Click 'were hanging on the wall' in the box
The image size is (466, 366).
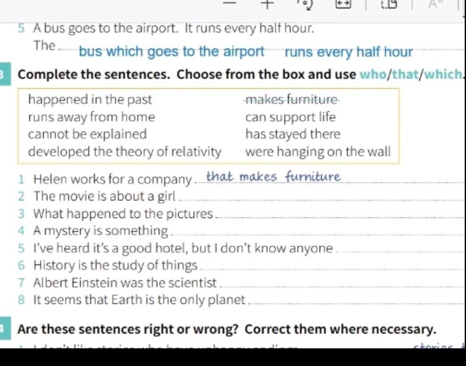[318, 152]
